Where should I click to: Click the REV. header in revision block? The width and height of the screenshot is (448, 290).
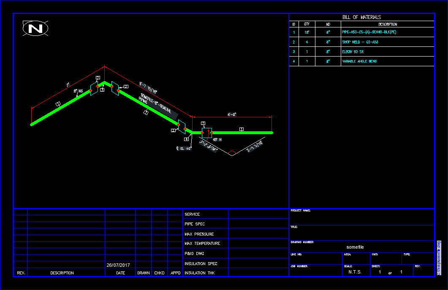coord(21,273)
